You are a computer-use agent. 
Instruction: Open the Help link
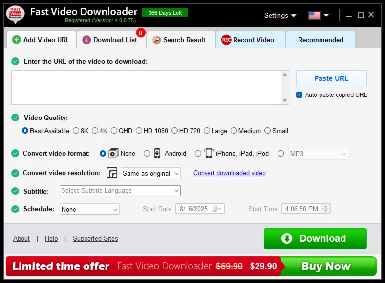click(x=51, y=238)
